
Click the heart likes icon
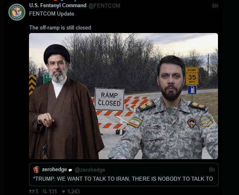(x=64, y=191)
